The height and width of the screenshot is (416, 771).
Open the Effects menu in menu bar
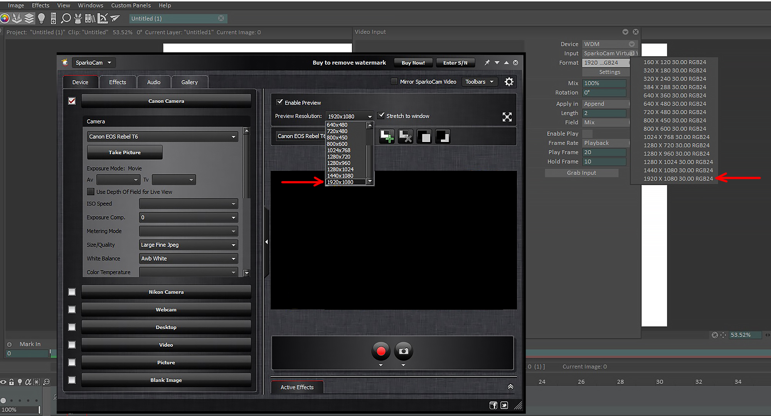coord(40,5)
